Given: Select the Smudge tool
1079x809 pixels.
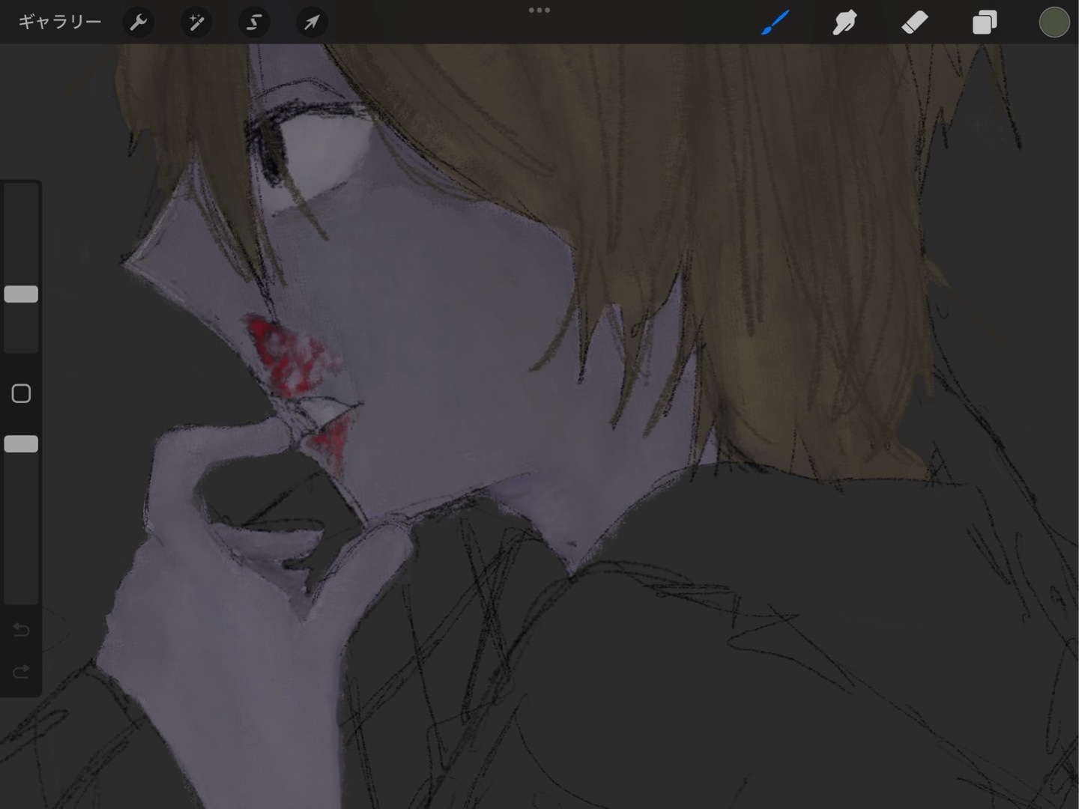Looking at the screenshot, I should (844, 22).
